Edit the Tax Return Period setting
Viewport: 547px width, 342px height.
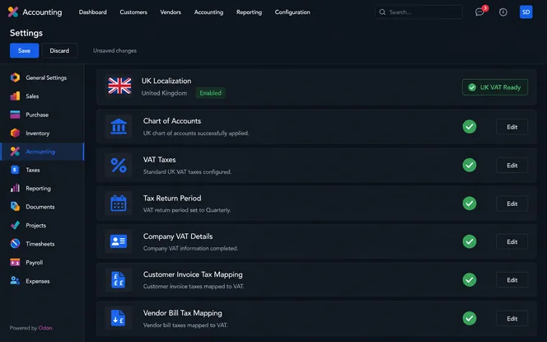click(512, 204)
